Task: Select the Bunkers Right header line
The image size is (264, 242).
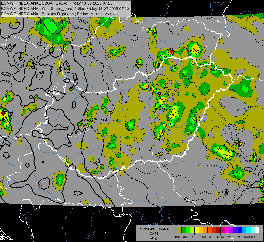Action: [60, 14]
